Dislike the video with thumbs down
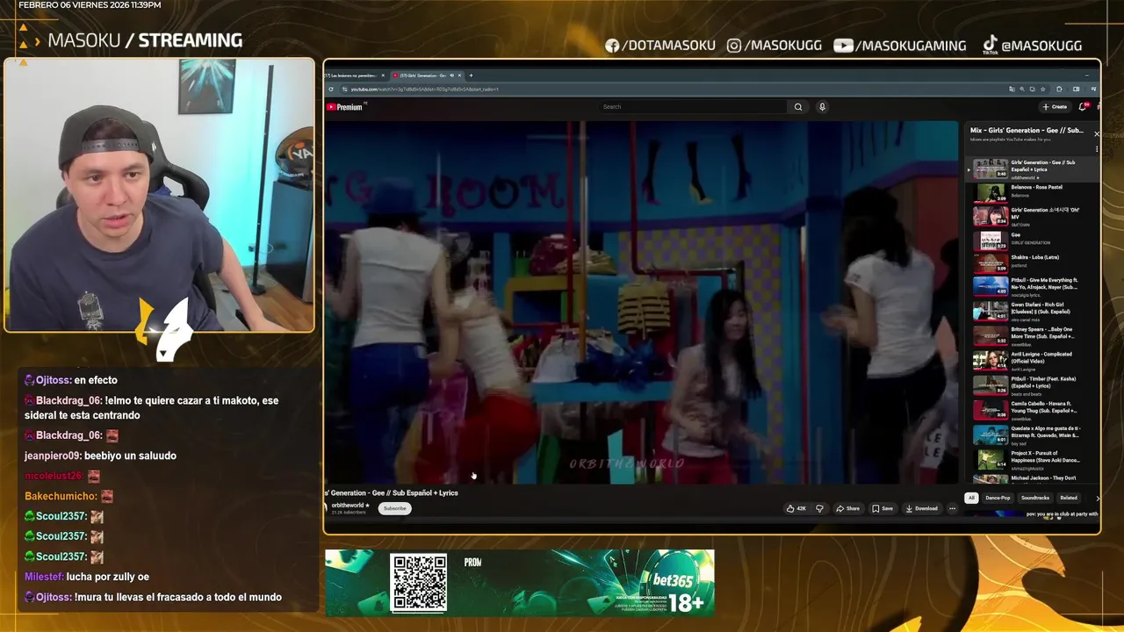This screenshot has height=632, width=1124. click(x=819, y=508)
